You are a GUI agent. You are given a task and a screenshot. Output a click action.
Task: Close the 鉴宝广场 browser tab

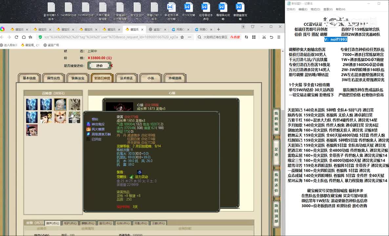[x=165, y=29]
